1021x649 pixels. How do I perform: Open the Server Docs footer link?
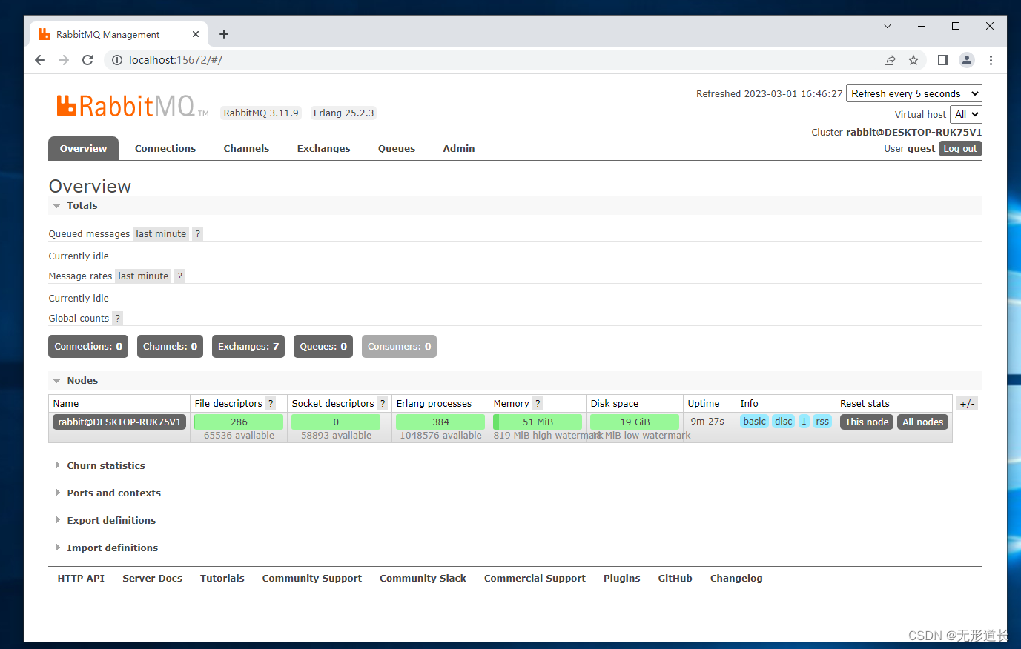coord(152,578)
